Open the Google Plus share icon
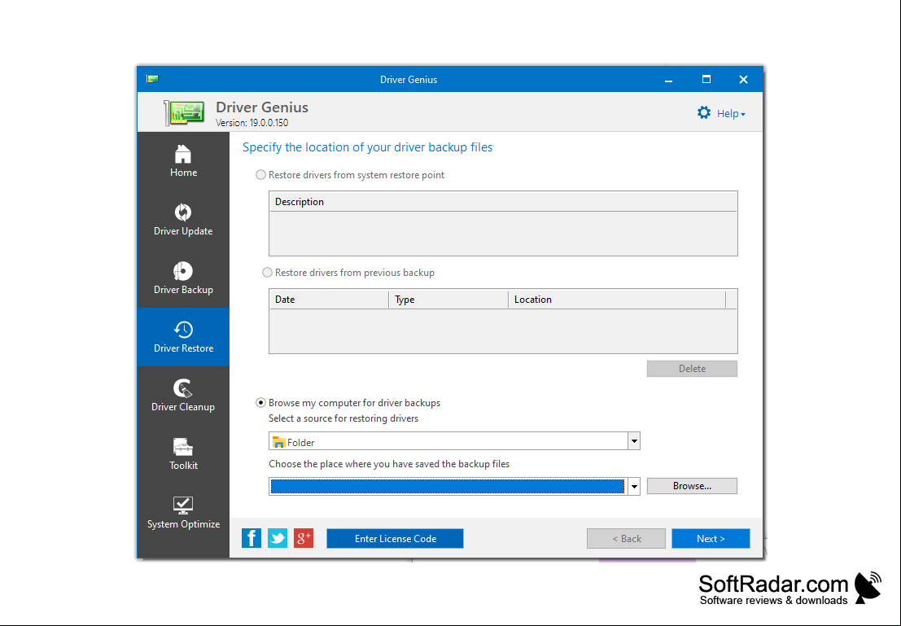The image size is (901, 626). click(304, 538)
